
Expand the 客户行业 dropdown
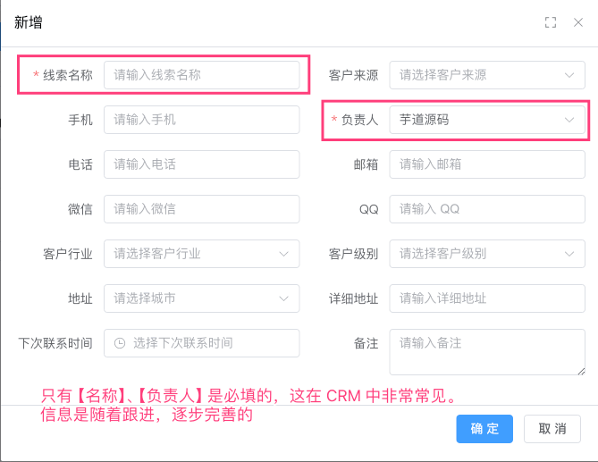pyautogui.click(x=201, y=254)
